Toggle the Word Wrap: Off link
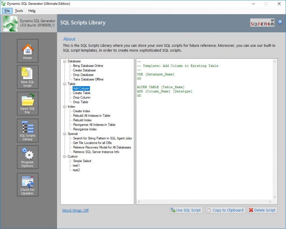The width and height of the screenshot is (286, 229). (x=75, y=210)
